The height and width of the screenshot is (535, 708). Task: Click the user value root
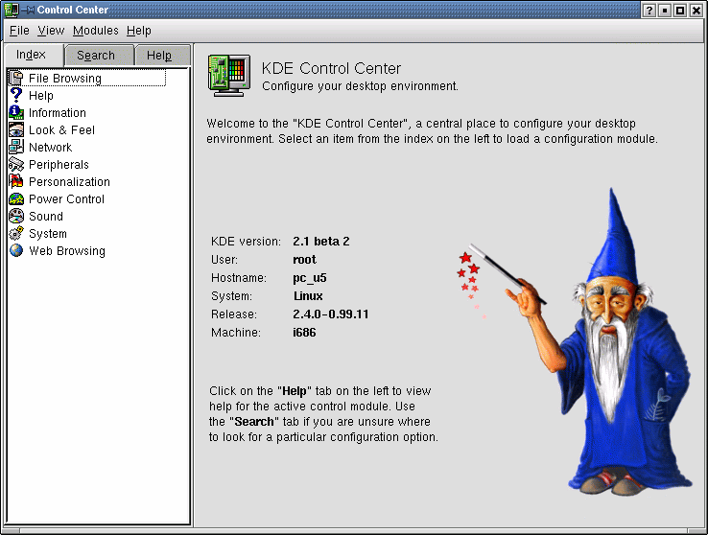pyautogui.click(x=304, y=260)
